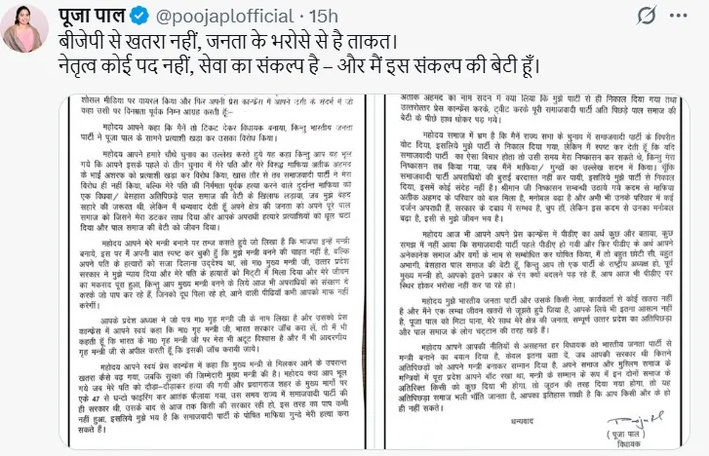The width and height of the screenshot is (709, 456).
Task: Click the tweet line starting नेतृत्व कोई पद नहीं
Action: coord(298,66)
